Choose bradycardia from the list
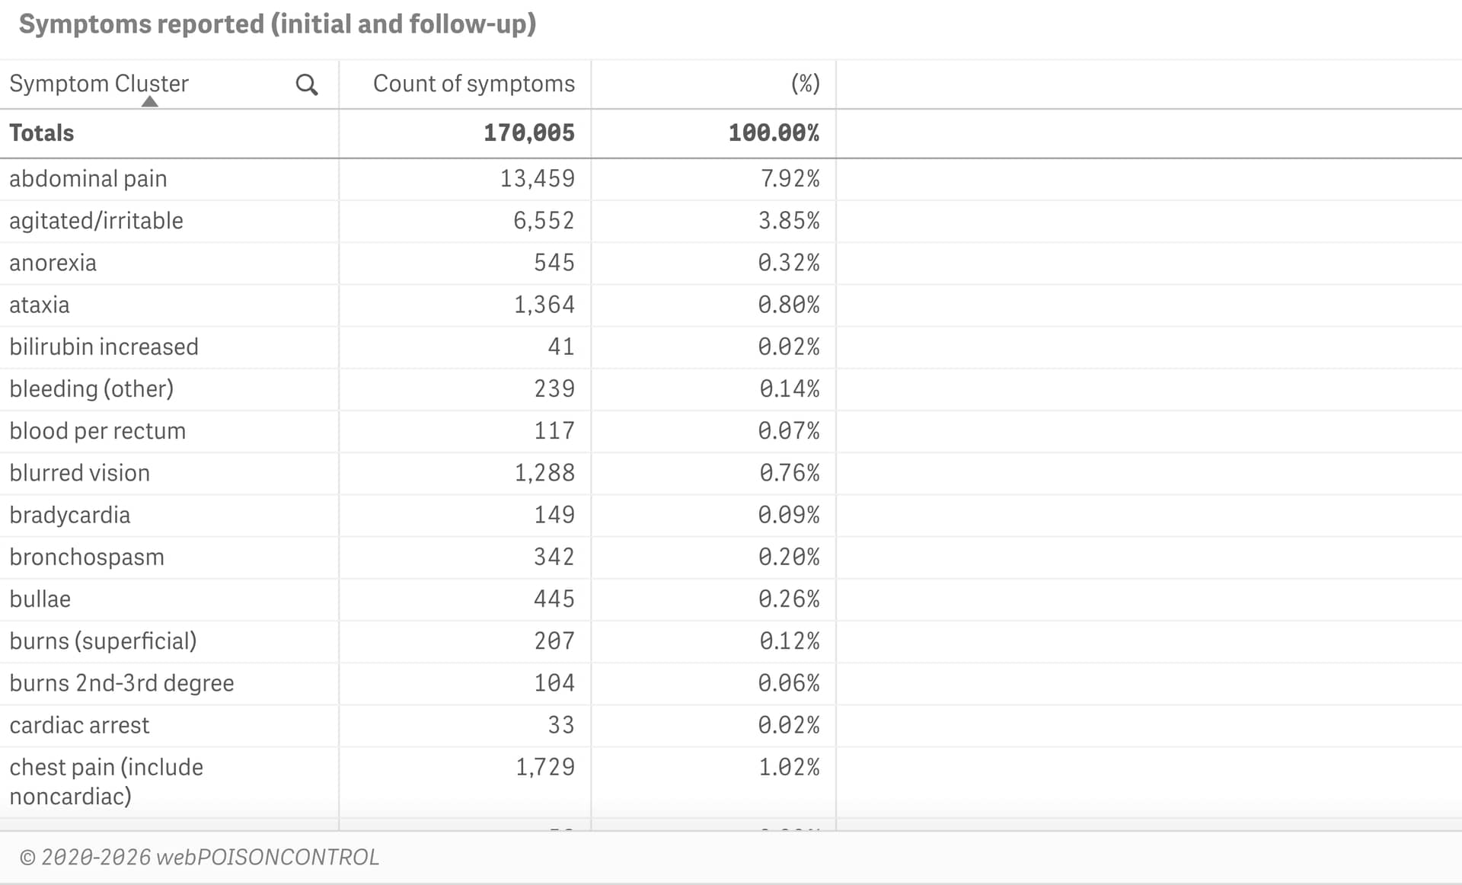 tap(70, 515)
